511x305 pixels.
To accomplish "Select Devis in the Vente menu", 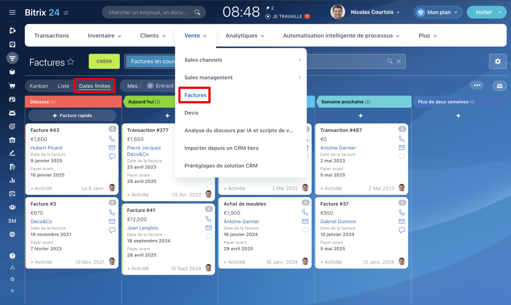I will pos(191,113).
